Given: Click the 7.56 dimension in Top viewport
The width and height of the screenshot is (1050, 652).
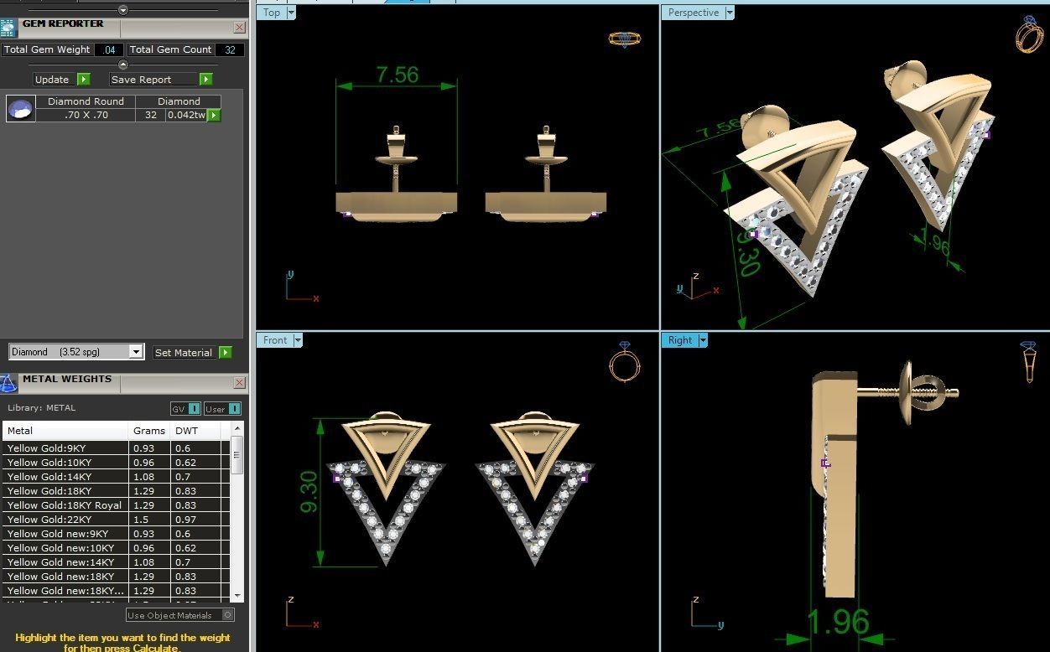Looking at the screenshot, I should pos(397,75).
